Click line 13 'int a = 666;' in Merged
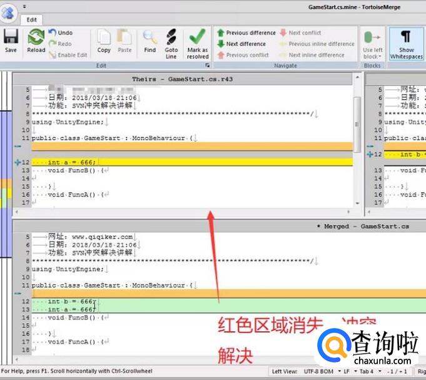Viewport: 426px width, 380px height. [x=229, y=309]
